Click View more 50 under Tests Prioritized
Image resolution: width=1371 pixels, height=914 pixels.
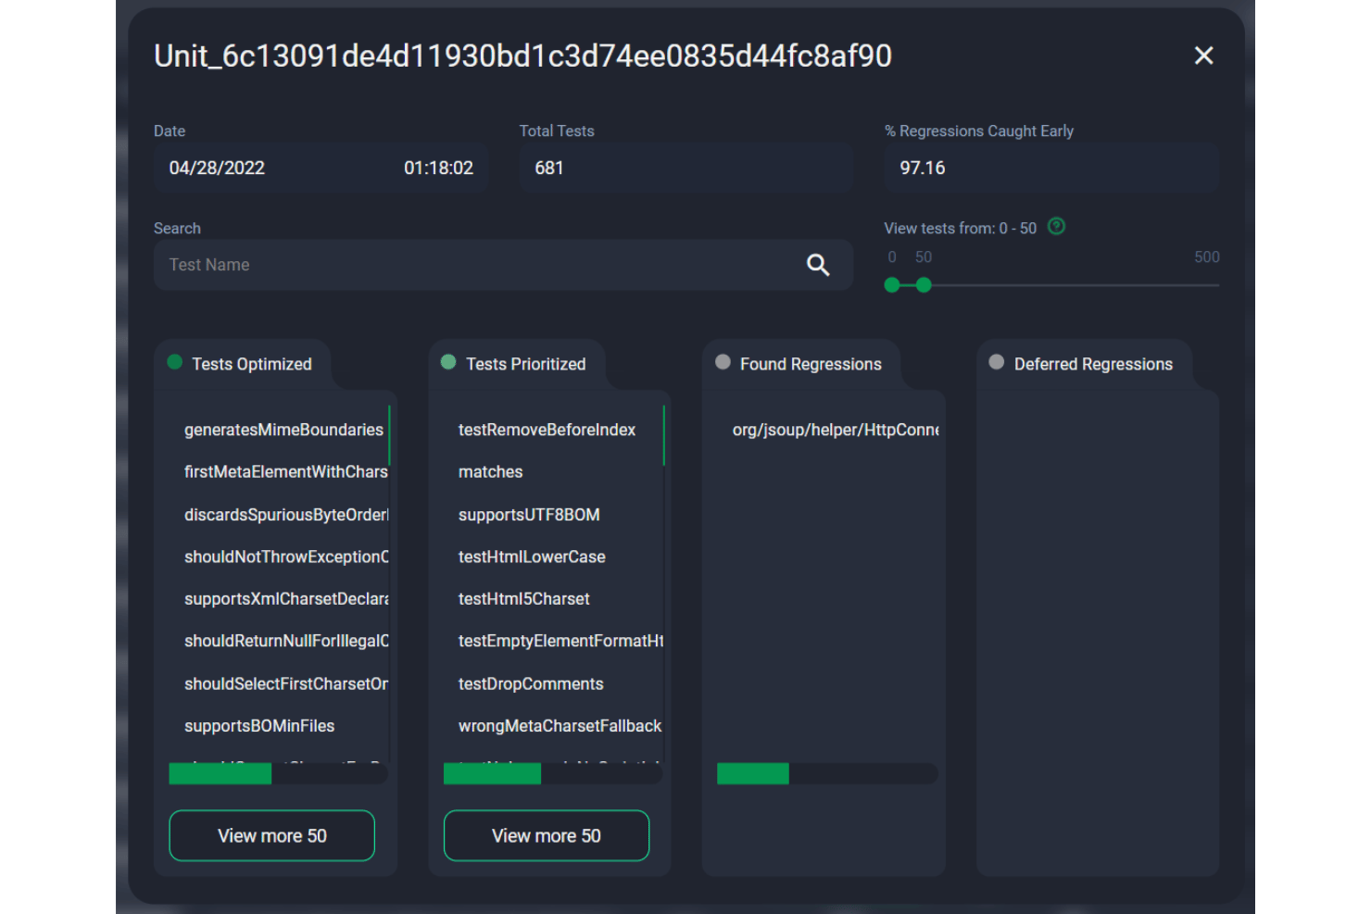[547, 835]
